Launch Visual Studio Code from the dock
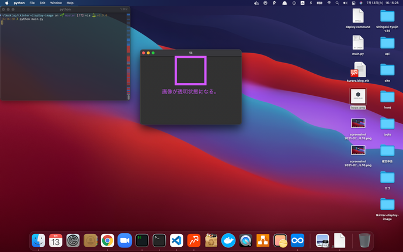The width and height of the screenshot is (403, 252). pos(176,240)
